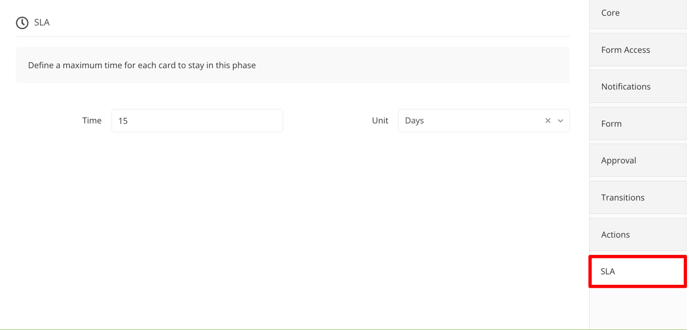Open the Approval settings tab

pyautogui.click(x=638, y=160)
